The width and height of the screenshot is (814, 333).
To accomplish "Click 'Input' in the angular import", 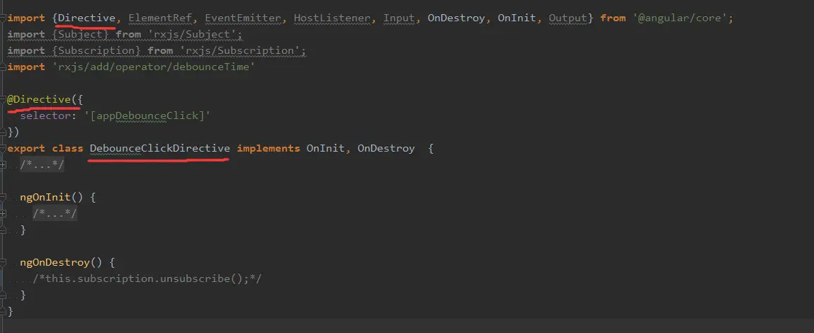I will click(x=400, y=18).
